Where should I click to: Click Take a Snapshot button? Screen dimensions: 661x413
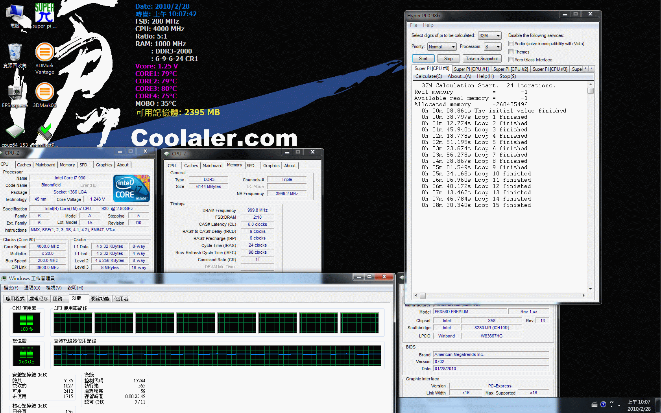[482, 59]
